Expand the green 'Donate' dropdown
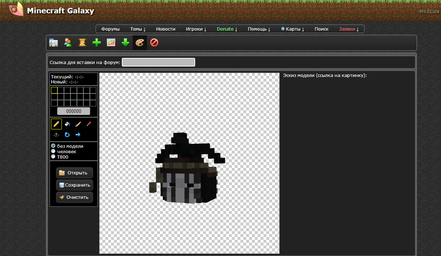The width and height of the screenshot is (441, 256). click(x=227, y=29)
